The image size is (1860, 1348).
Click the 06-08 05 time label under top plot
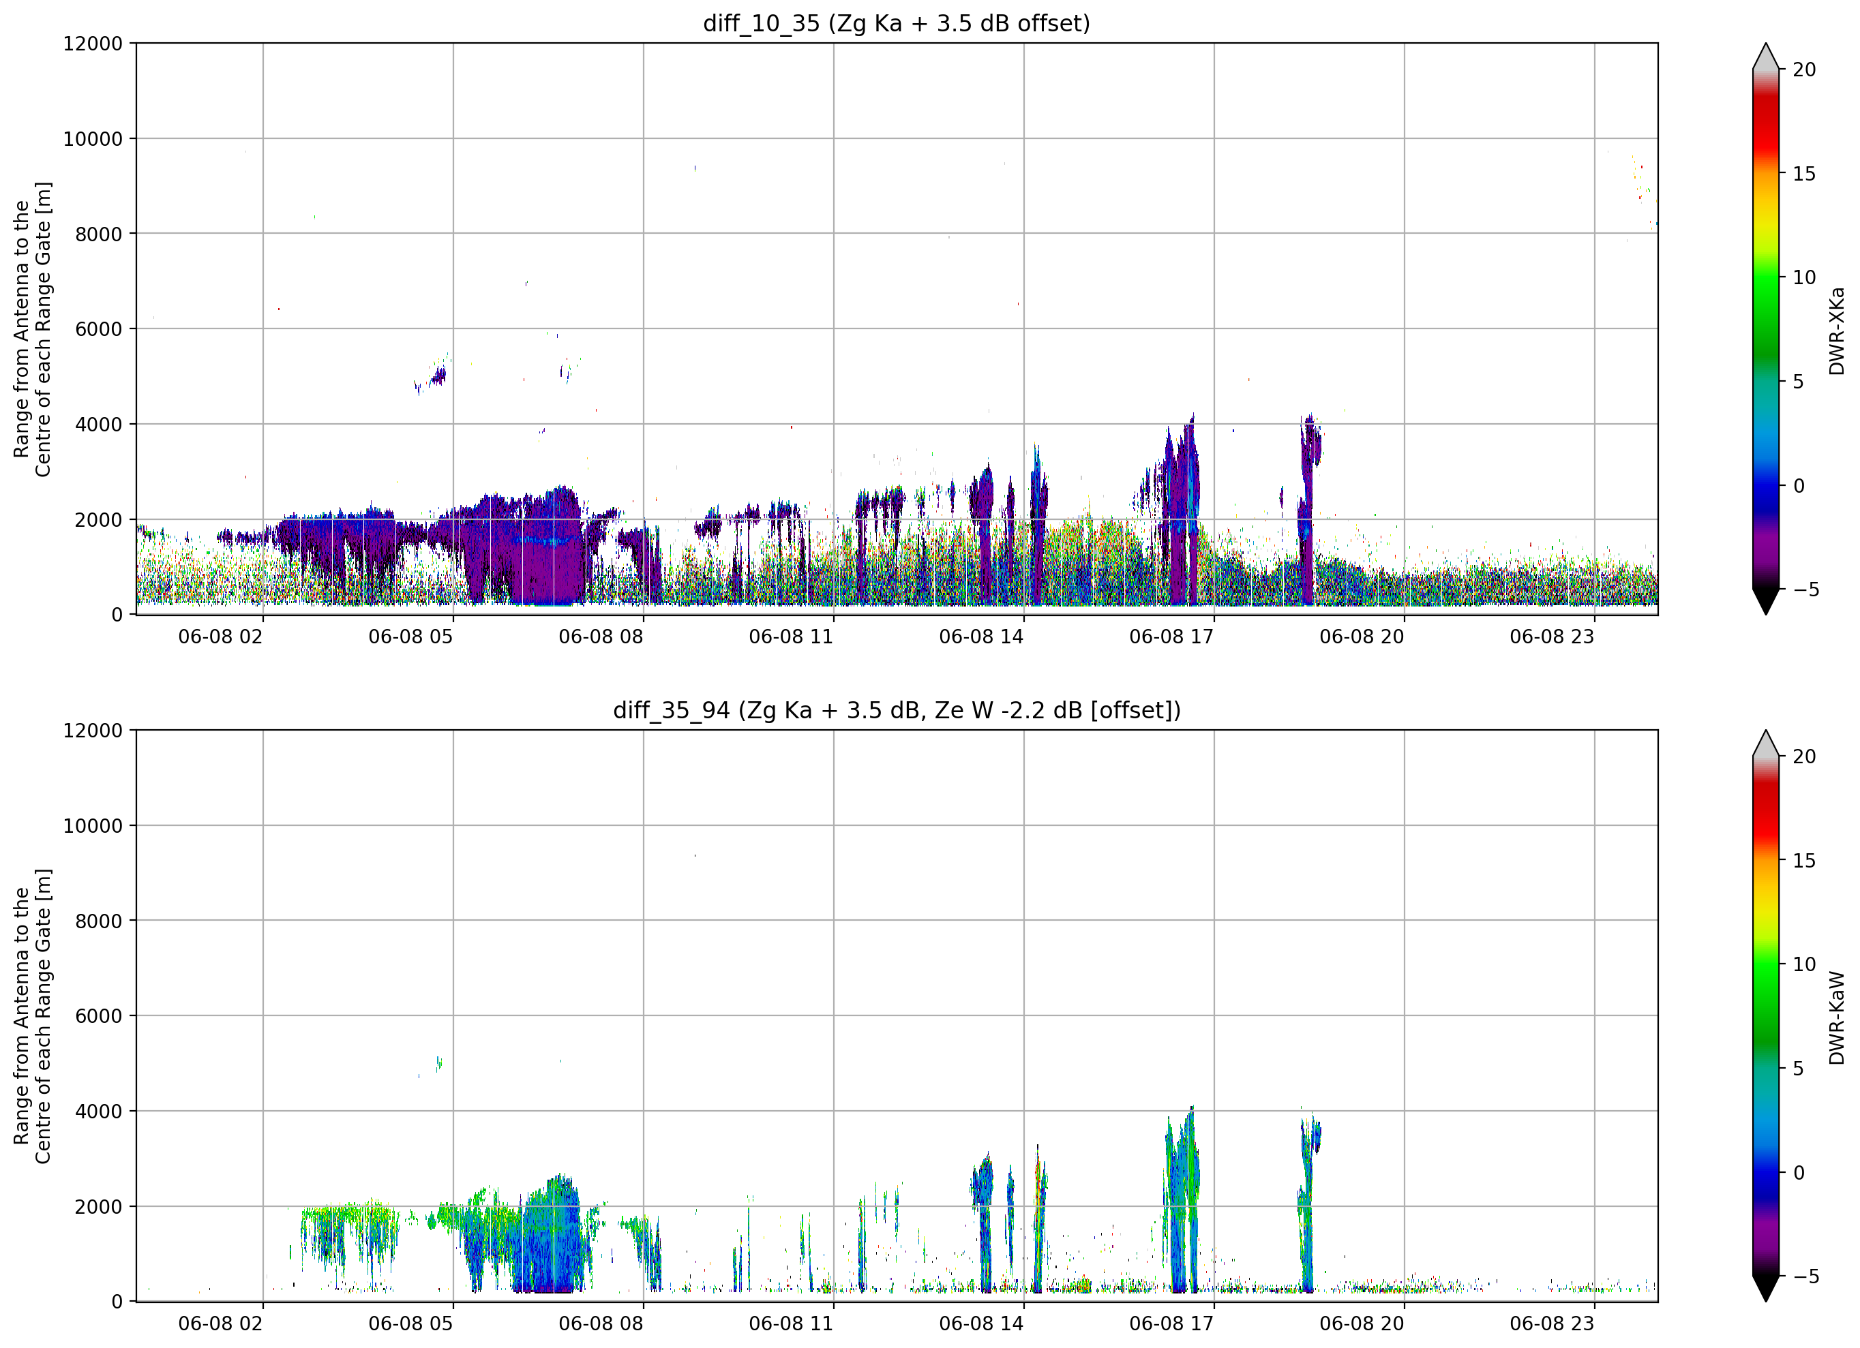411,637
